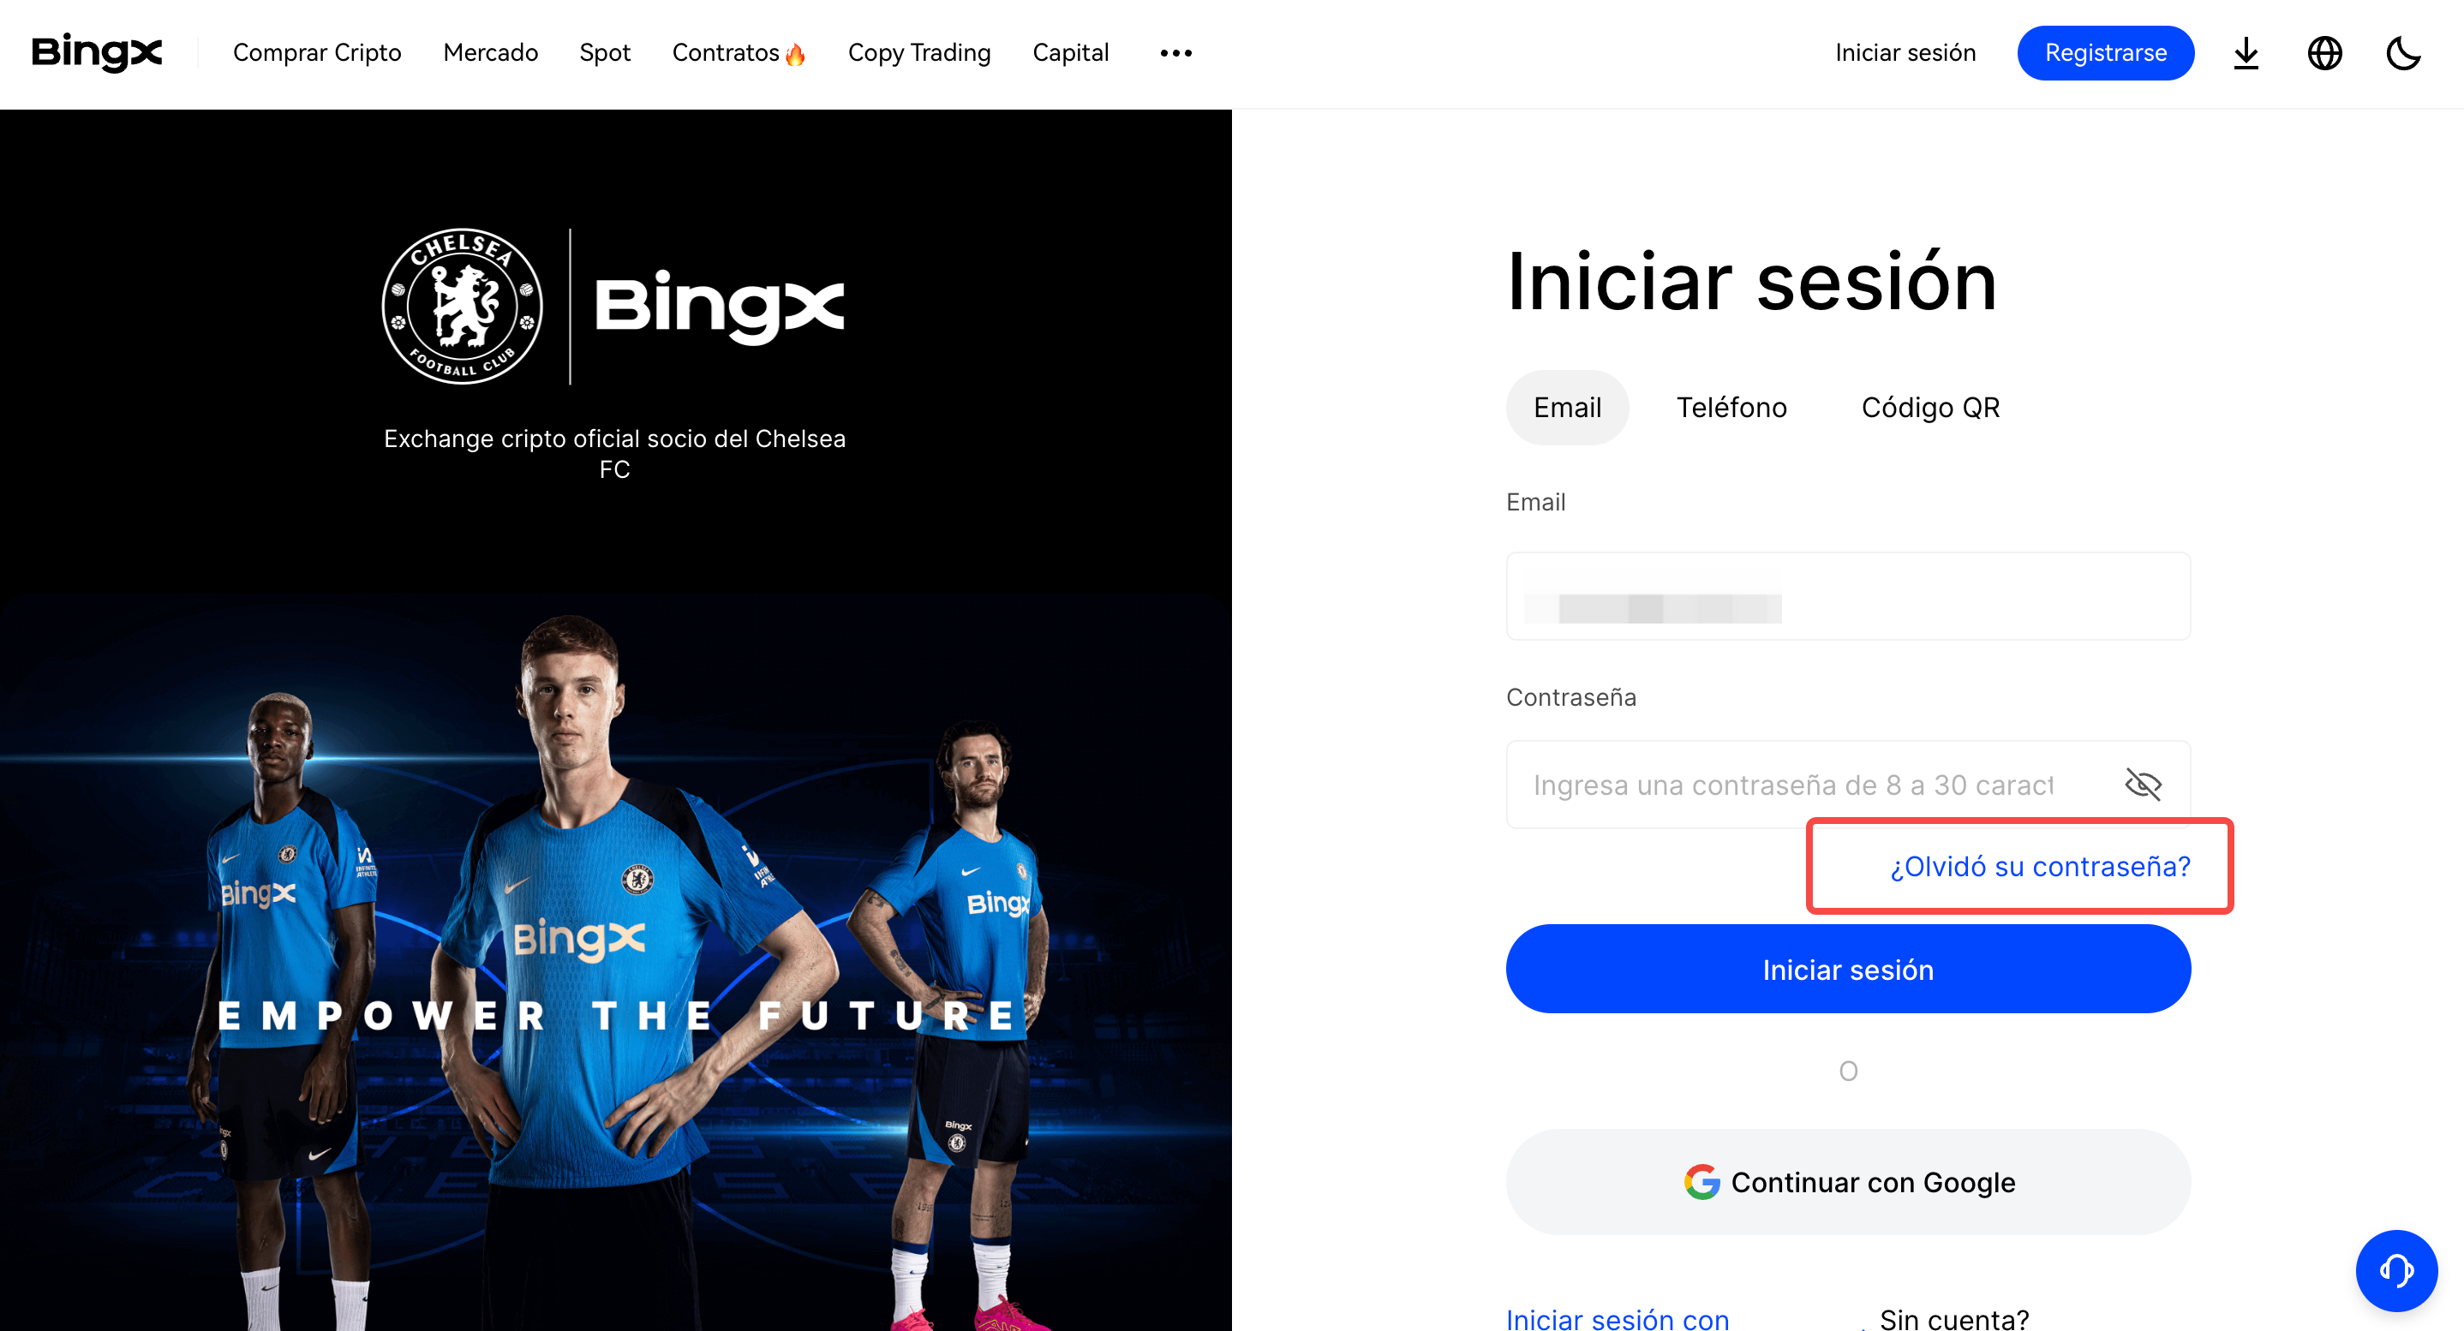Click the Registrarse button in header

point(2105,52)
